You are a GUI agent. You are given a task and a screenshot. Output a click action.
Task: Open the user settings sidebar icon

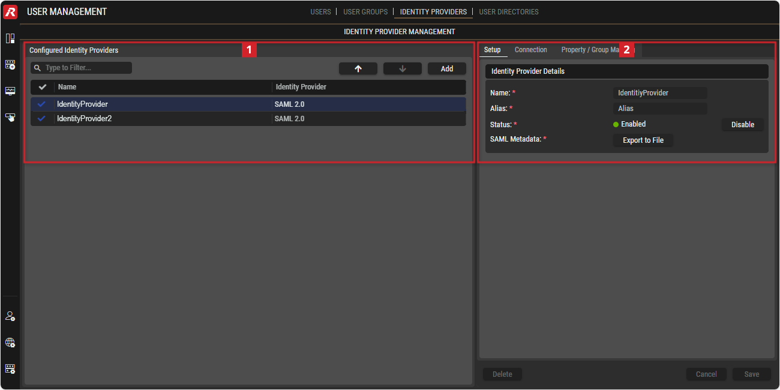(x=10, y=316)
